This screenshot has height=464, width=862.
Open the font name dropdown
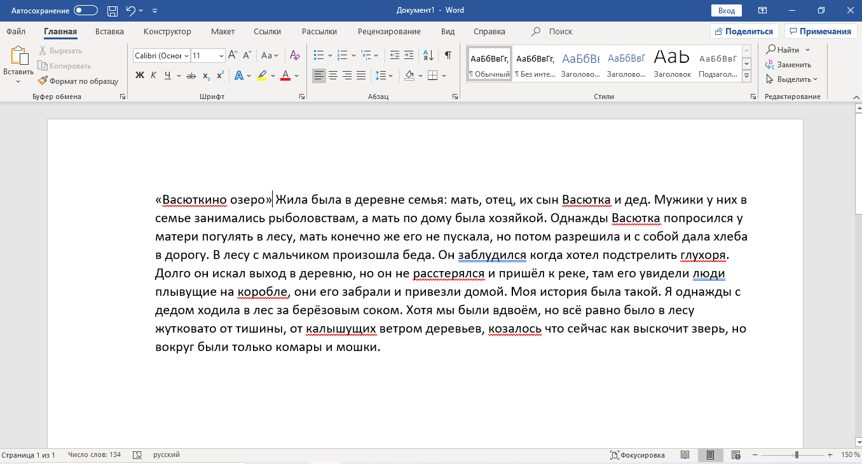186,56
